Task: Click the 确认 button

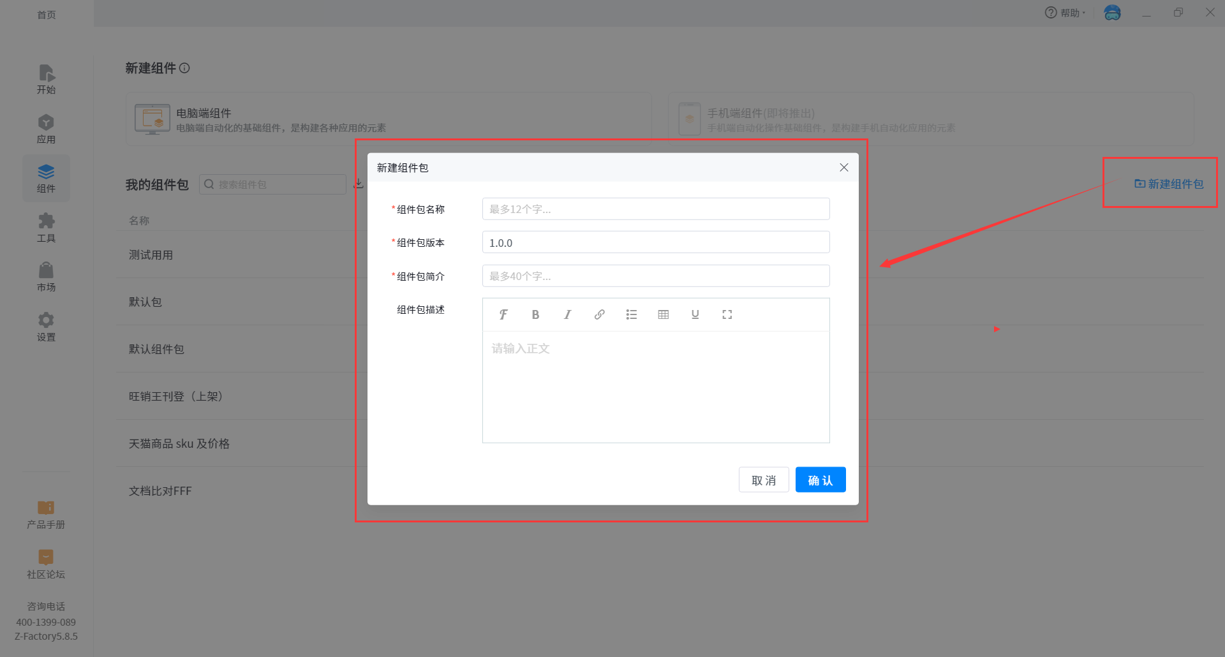Action: 820,480
